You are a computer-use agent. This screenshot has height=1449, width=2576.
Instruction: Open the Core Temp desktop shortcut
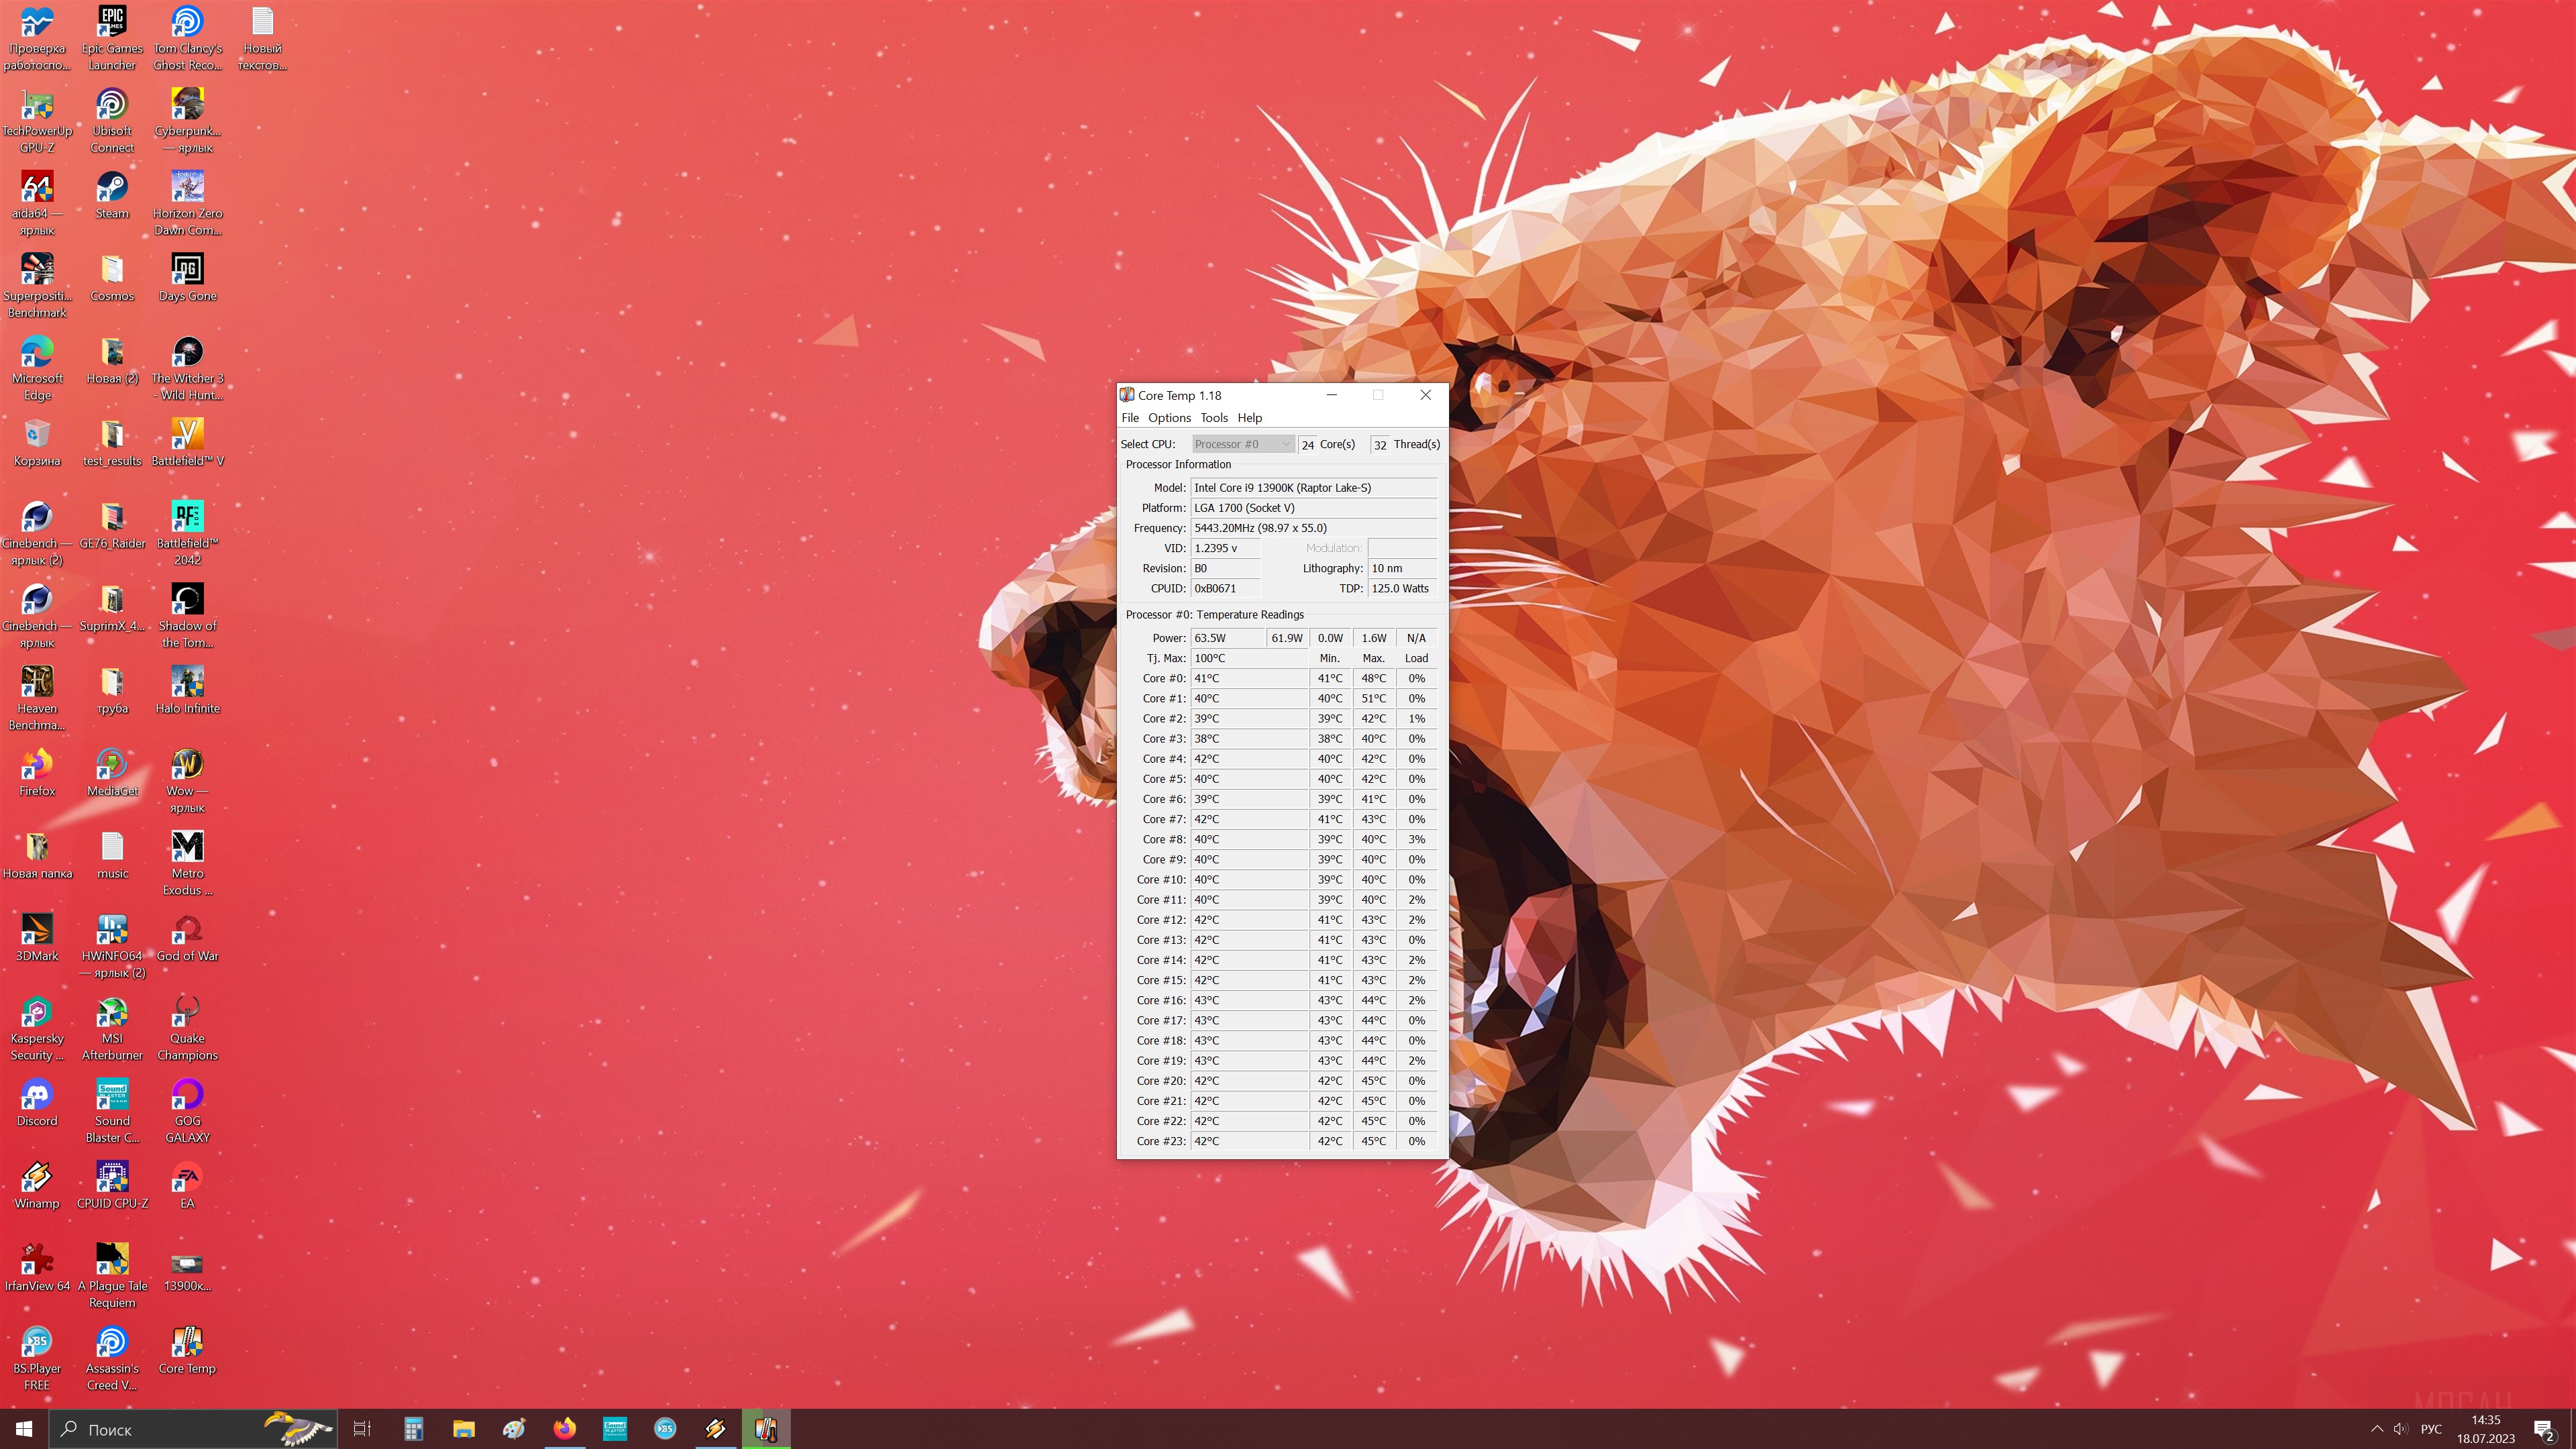[x=187, y=1343]
